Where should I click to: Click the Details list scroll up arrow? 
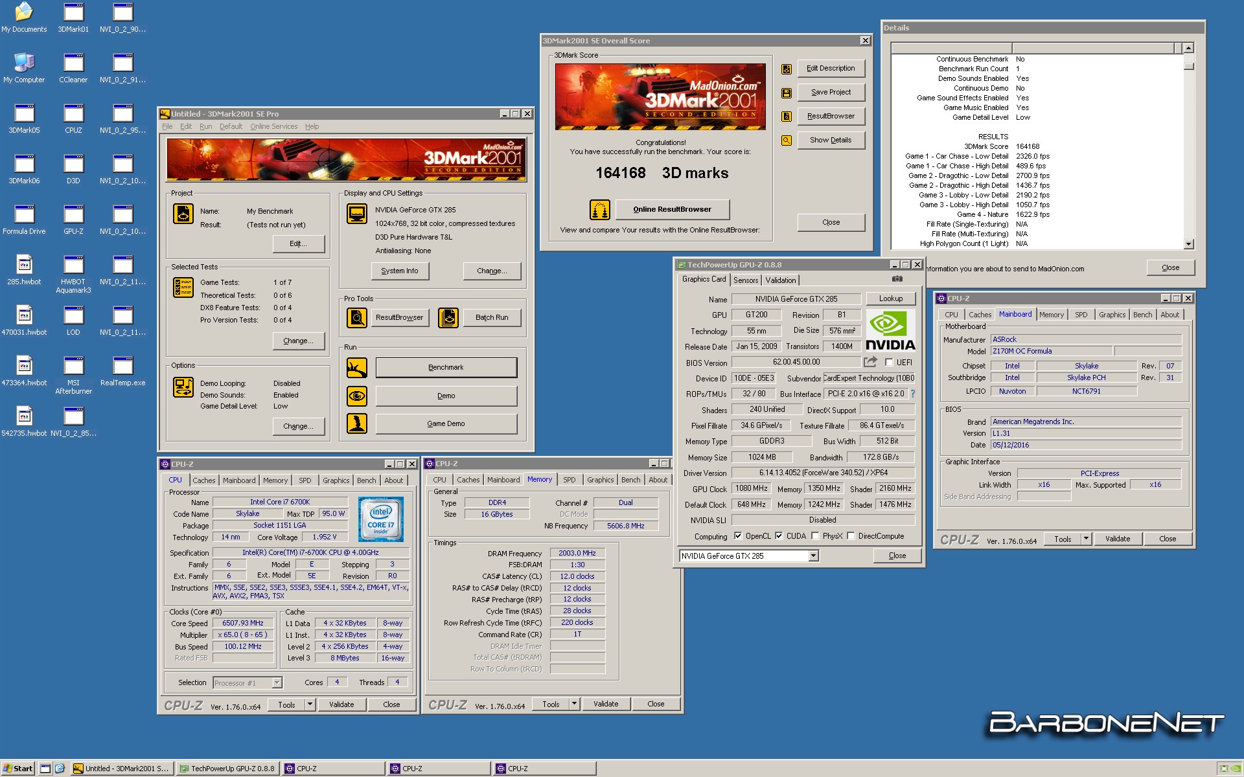(x=1188, y=48)
